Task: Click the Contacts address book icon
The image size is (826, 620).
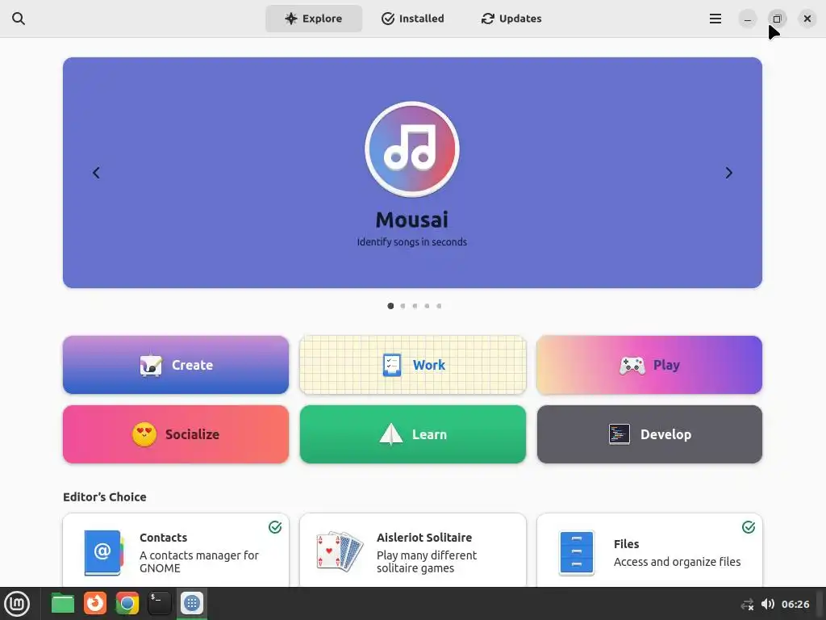Action: [103, 552]
